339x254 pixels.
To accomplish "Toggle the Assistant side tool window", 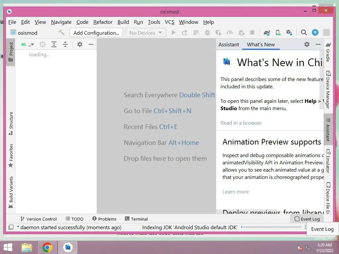I will click(328, 130).
